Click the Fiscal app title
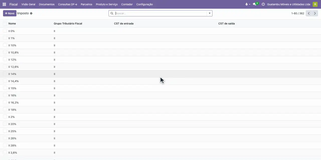Viewport: 321px width, 160px height. coord(14,4)
